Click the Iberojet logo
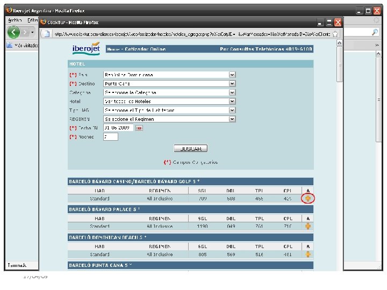Image resolution: width=387 pixels, height=290 pixels. pyautogui.click(x=86, y=48)
